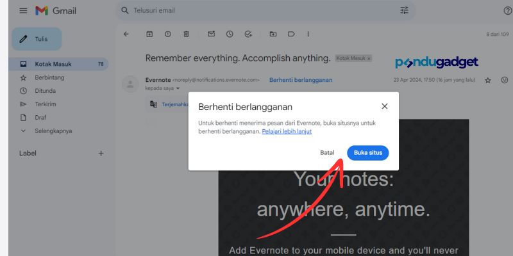Click the sender avatar icon
513x256 pixels.
(x=130, y=84)
